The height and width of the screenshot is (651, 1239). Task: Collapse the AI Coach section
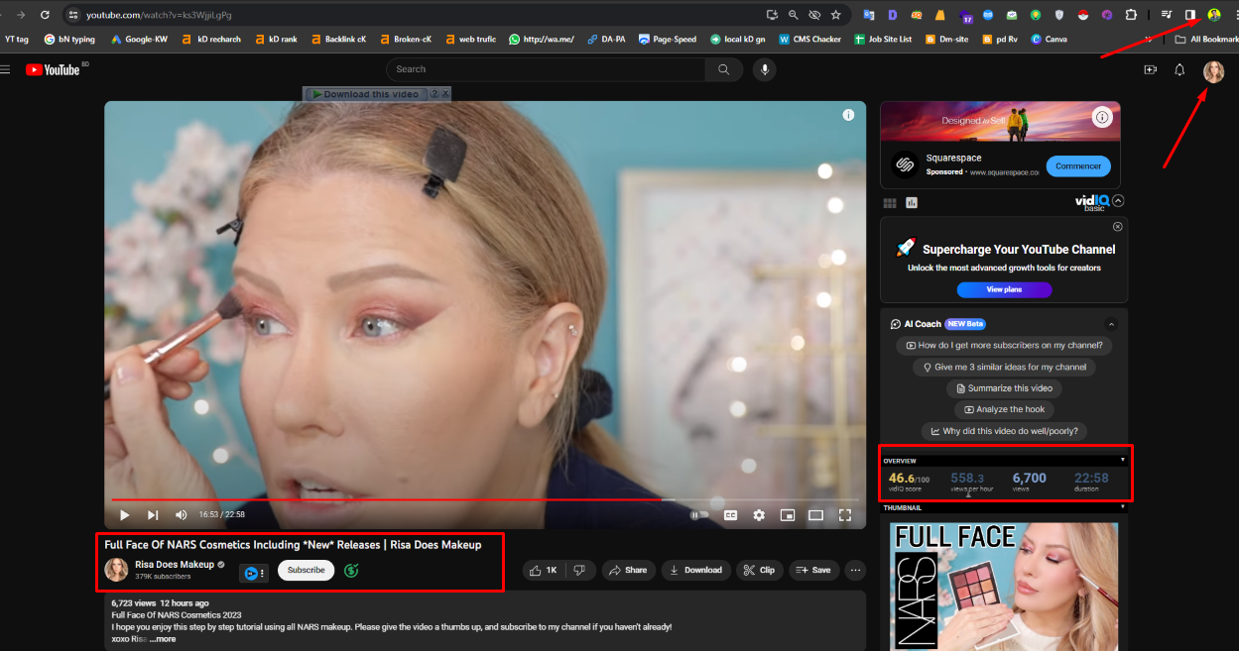click(x=1111, y=324)
